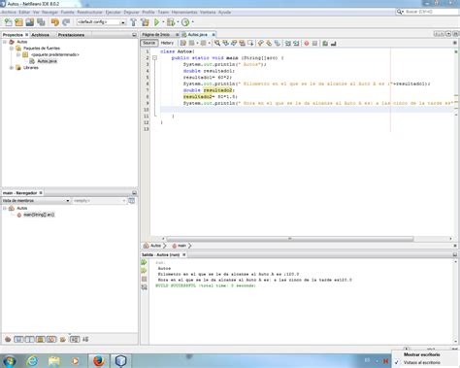The height and width of the screenshot is (368, 460).
Task: Toggle Show Inner Classes filter in Navigator
Action: pyautogui.click(x=51, y=339)
